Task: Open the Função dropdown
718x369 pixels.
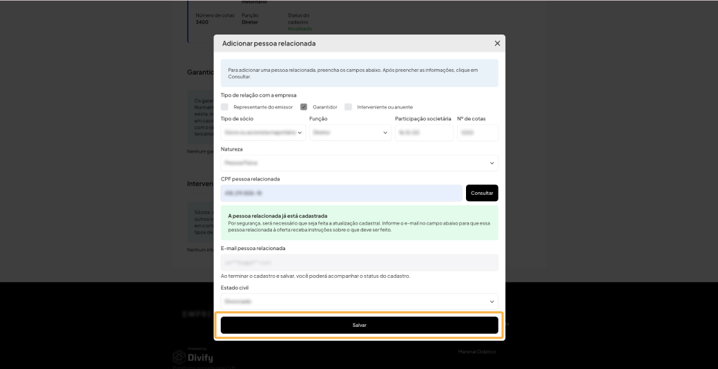Action: [x=350, y=133]
